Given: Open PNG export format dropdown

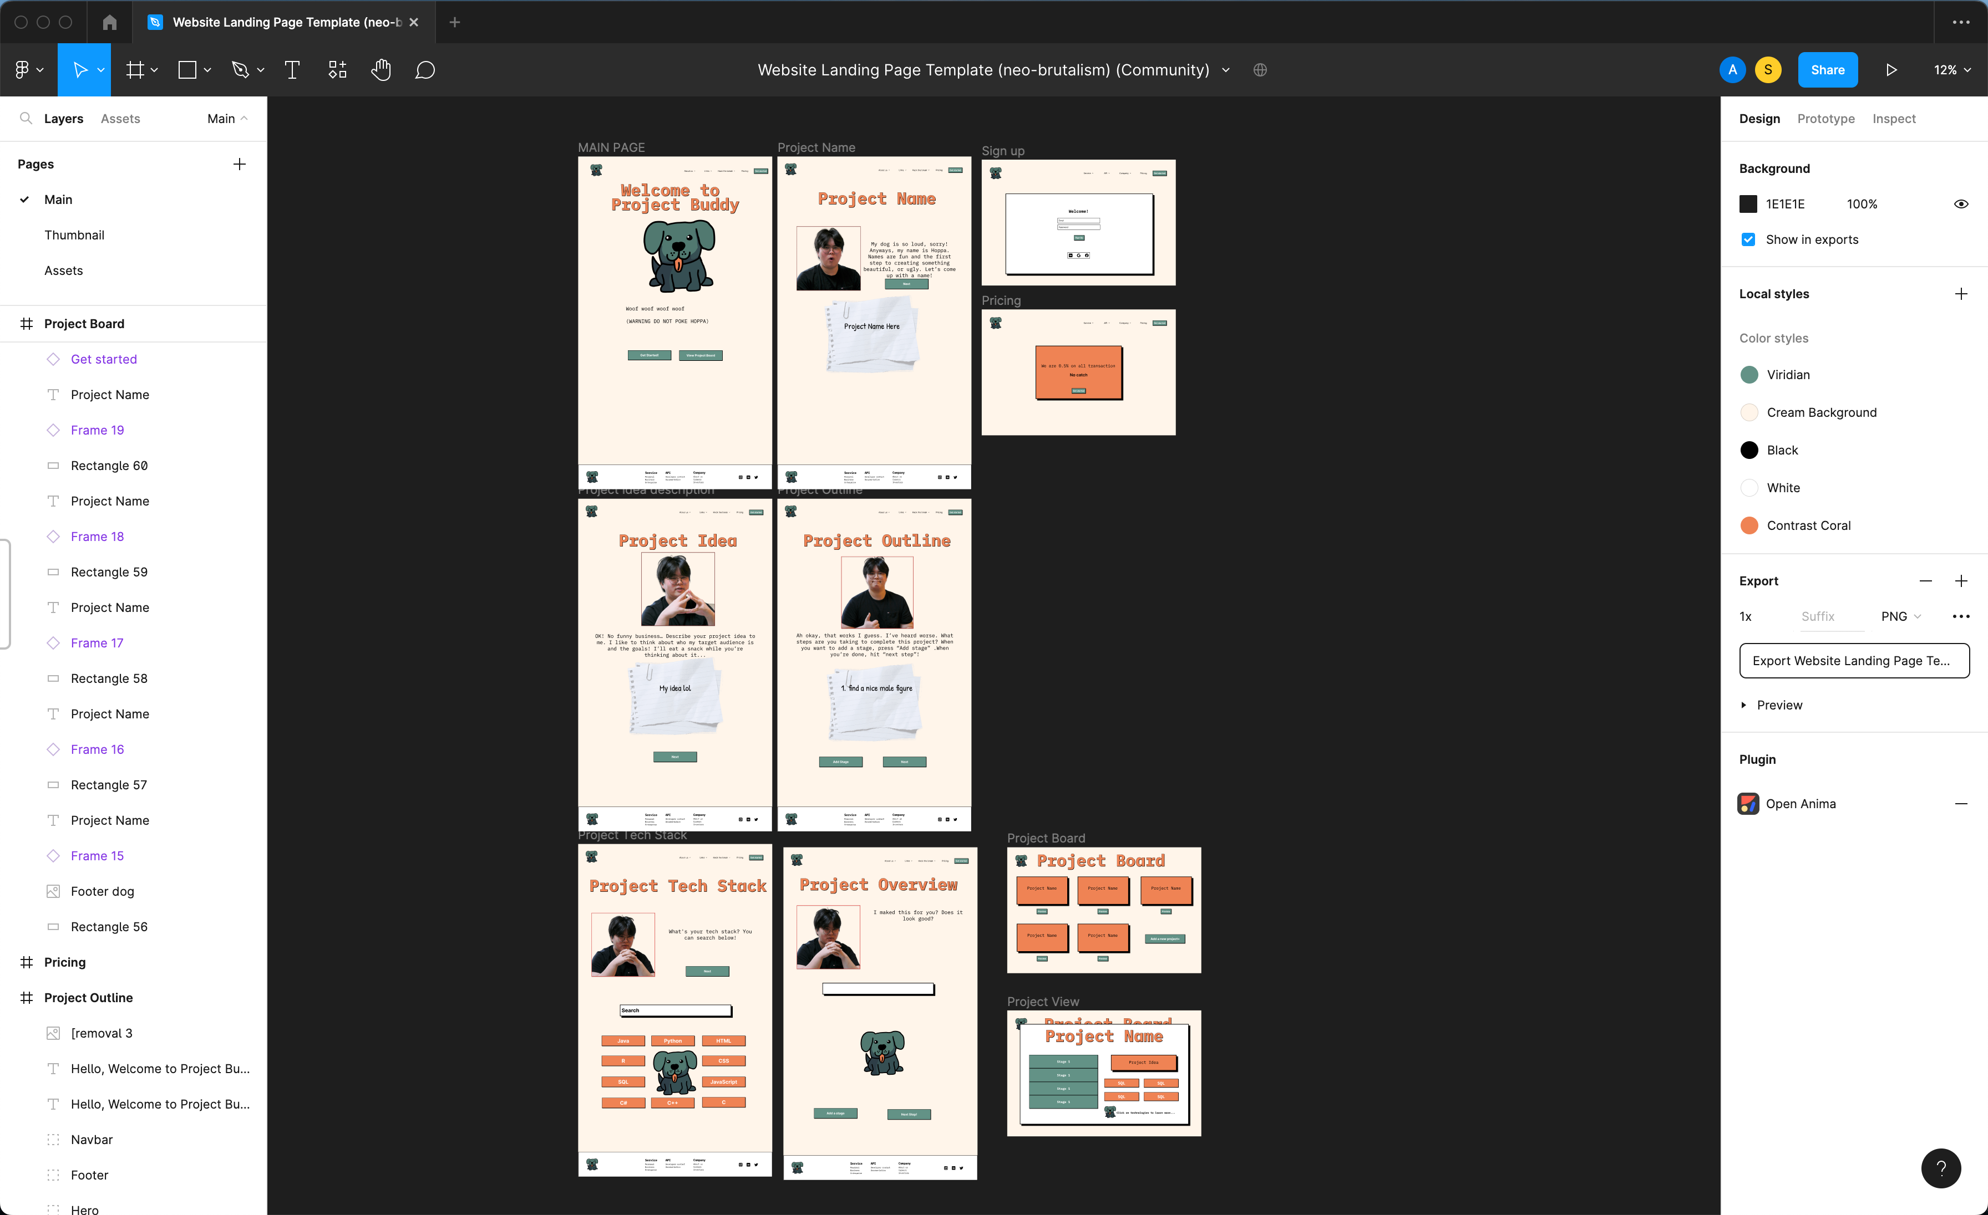Looking at the screenshot, I should coord(1900,616).
